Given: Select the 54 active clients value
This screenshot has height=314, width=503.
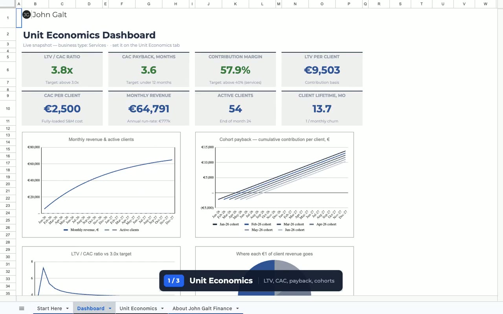Looking at the screenshot, I should point(235,109).
